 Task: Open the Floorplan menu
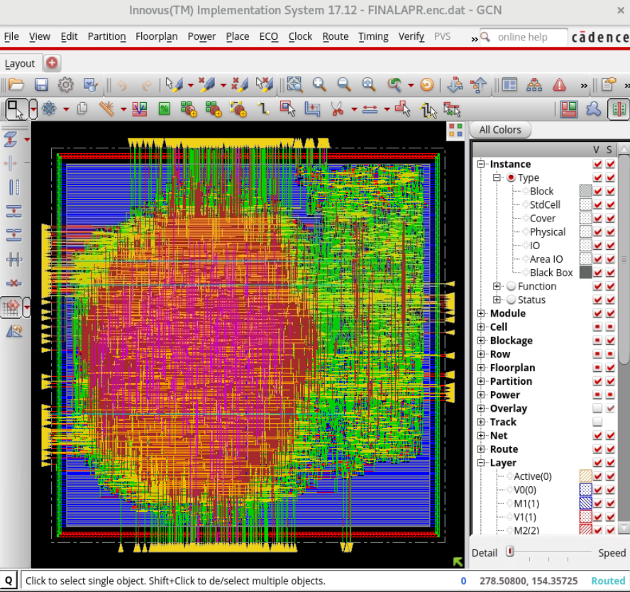coord(156,36)
